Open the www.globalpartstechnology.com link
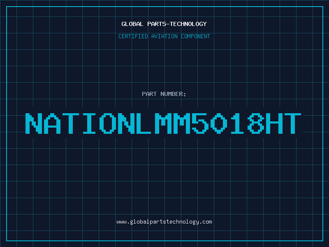The width and height of the screenshot is (329, 247). pyautogui.click(x=164, y=222)
